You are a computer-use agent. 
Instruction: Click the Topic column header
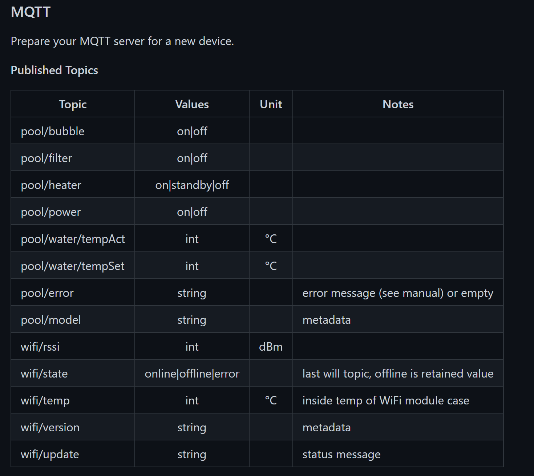tap(73, 104)
